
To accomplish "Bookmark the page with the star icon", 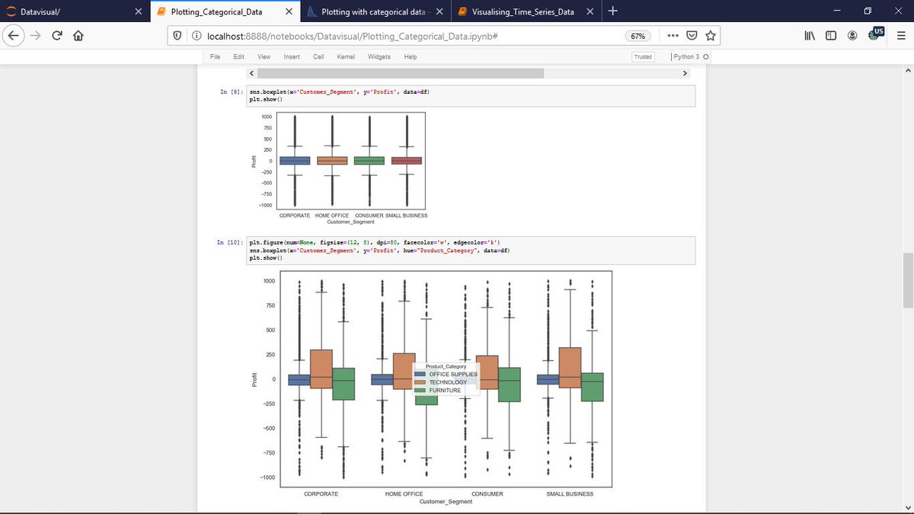I will [710, 35].
